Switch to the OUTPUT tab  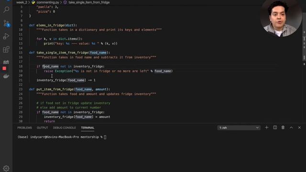(x=43, y=128)
